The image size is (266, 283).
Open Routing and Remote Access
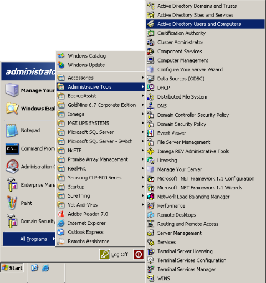[205, 224]
